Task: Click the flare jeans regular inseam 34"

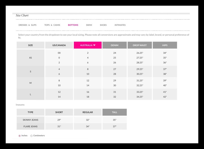Action: coord(88,126)
